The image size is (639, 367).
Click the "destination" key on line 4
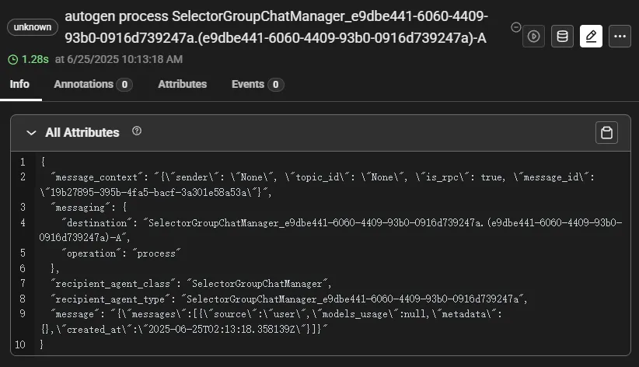[97, 222]
